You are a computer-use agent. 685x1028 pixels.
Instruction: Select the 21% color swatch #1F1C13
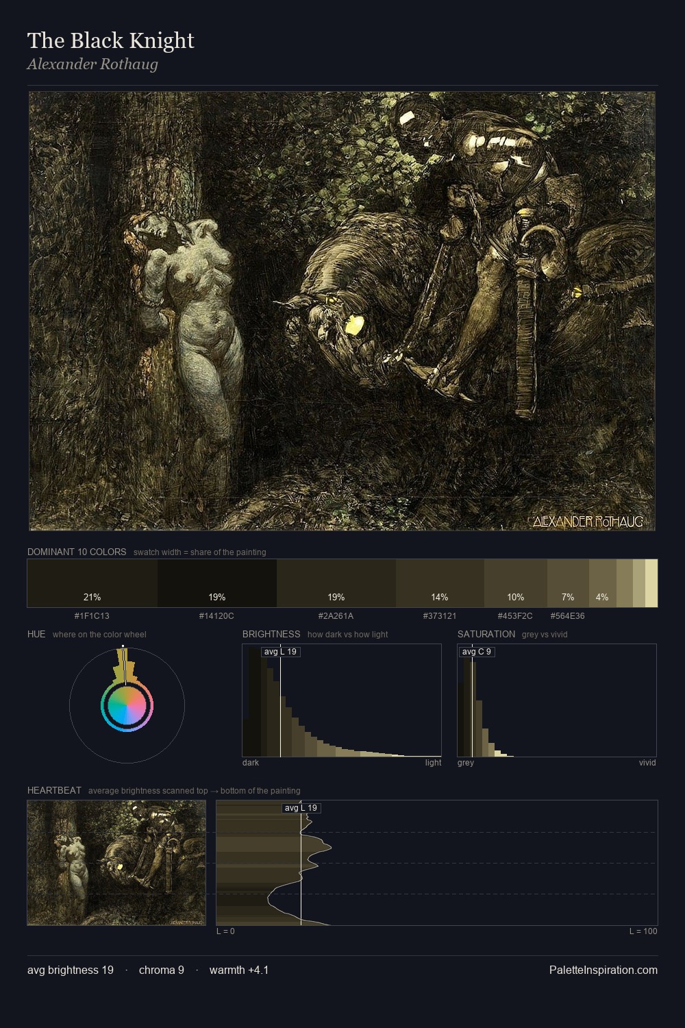coord(92,583)
